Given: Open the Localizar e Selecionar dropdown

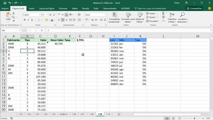Looking at the screenshot, I should click(x=182, y=17).
